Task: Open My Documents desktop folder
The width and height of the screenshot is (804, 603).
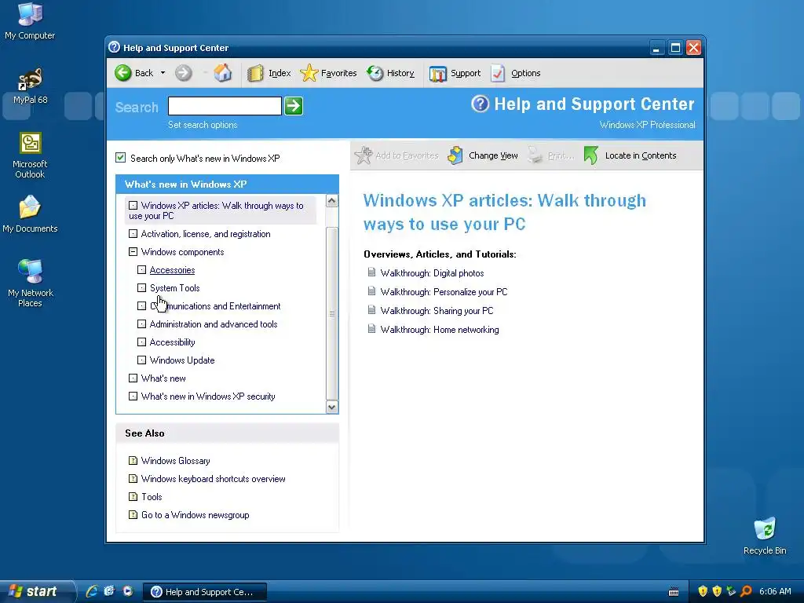Action: [x=30, y=214]
